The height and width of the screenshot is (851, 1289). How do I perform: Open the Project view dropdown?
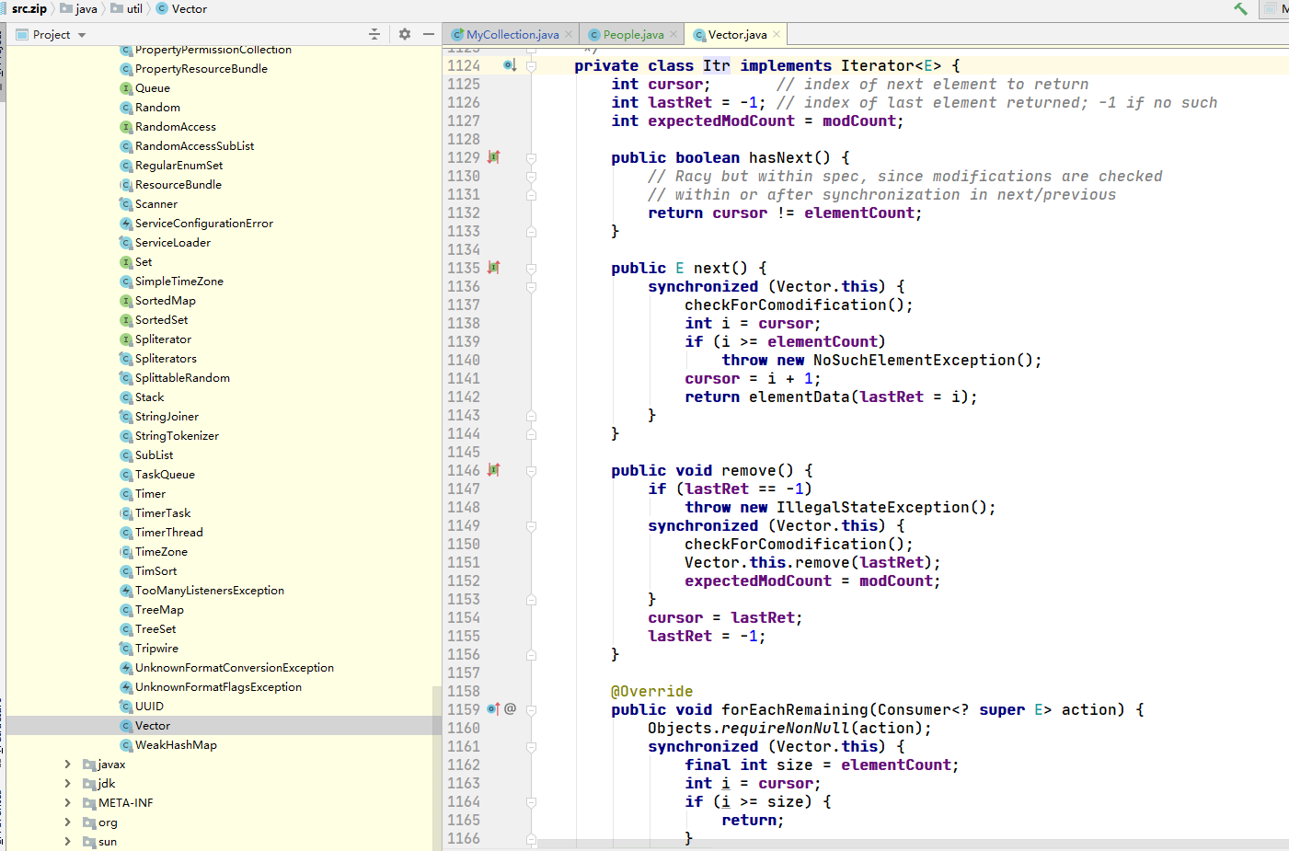point(82,35)
